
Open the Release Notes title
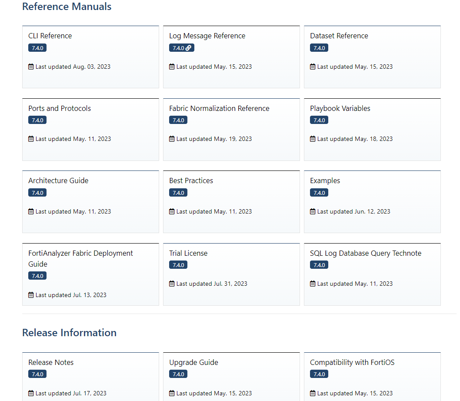[51, 362]
